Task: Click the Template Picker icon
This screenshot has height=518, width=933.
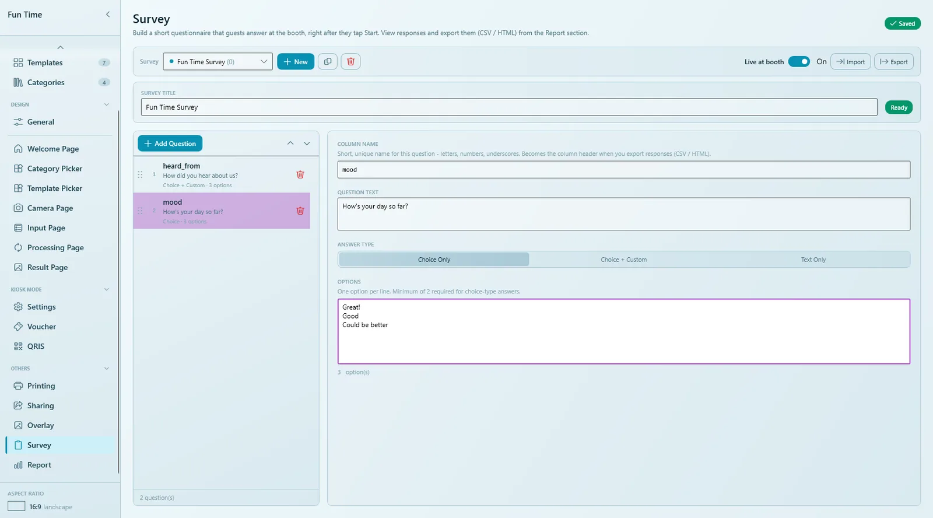Action: [18, 188]
